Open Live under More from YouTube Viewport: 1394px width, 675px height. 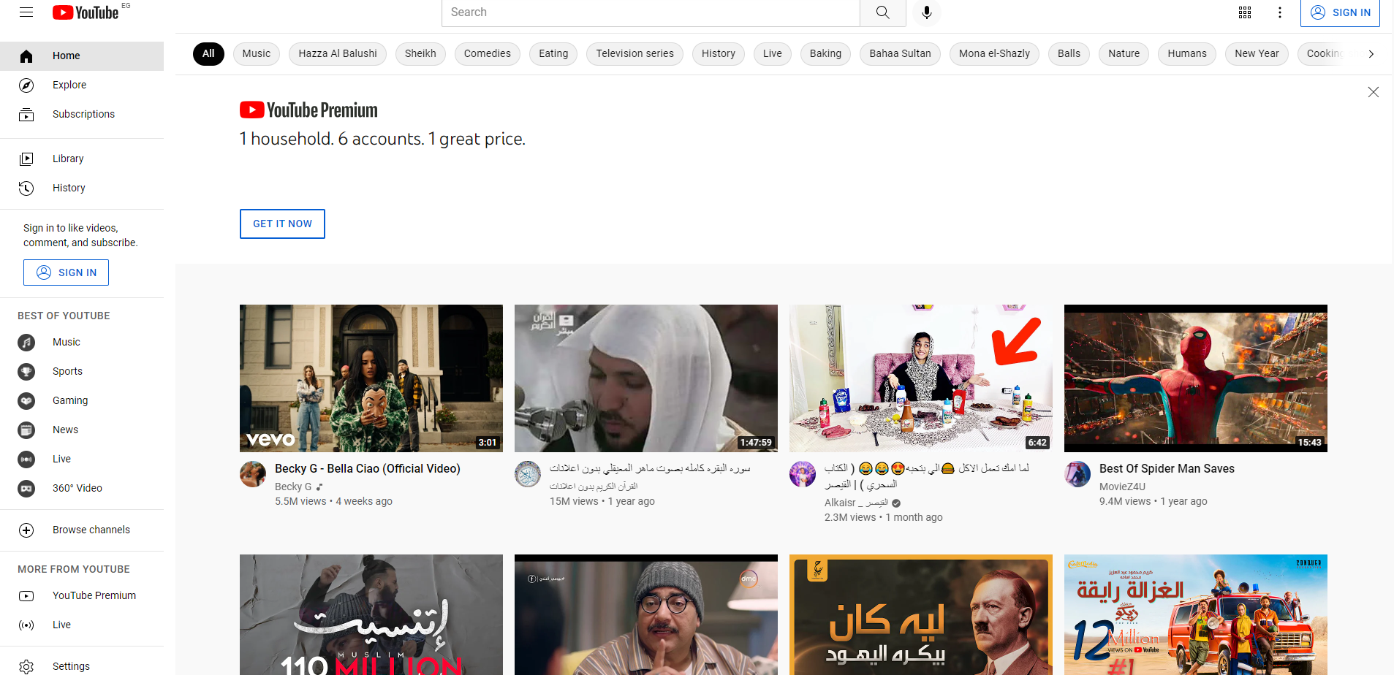pos(82,625)
